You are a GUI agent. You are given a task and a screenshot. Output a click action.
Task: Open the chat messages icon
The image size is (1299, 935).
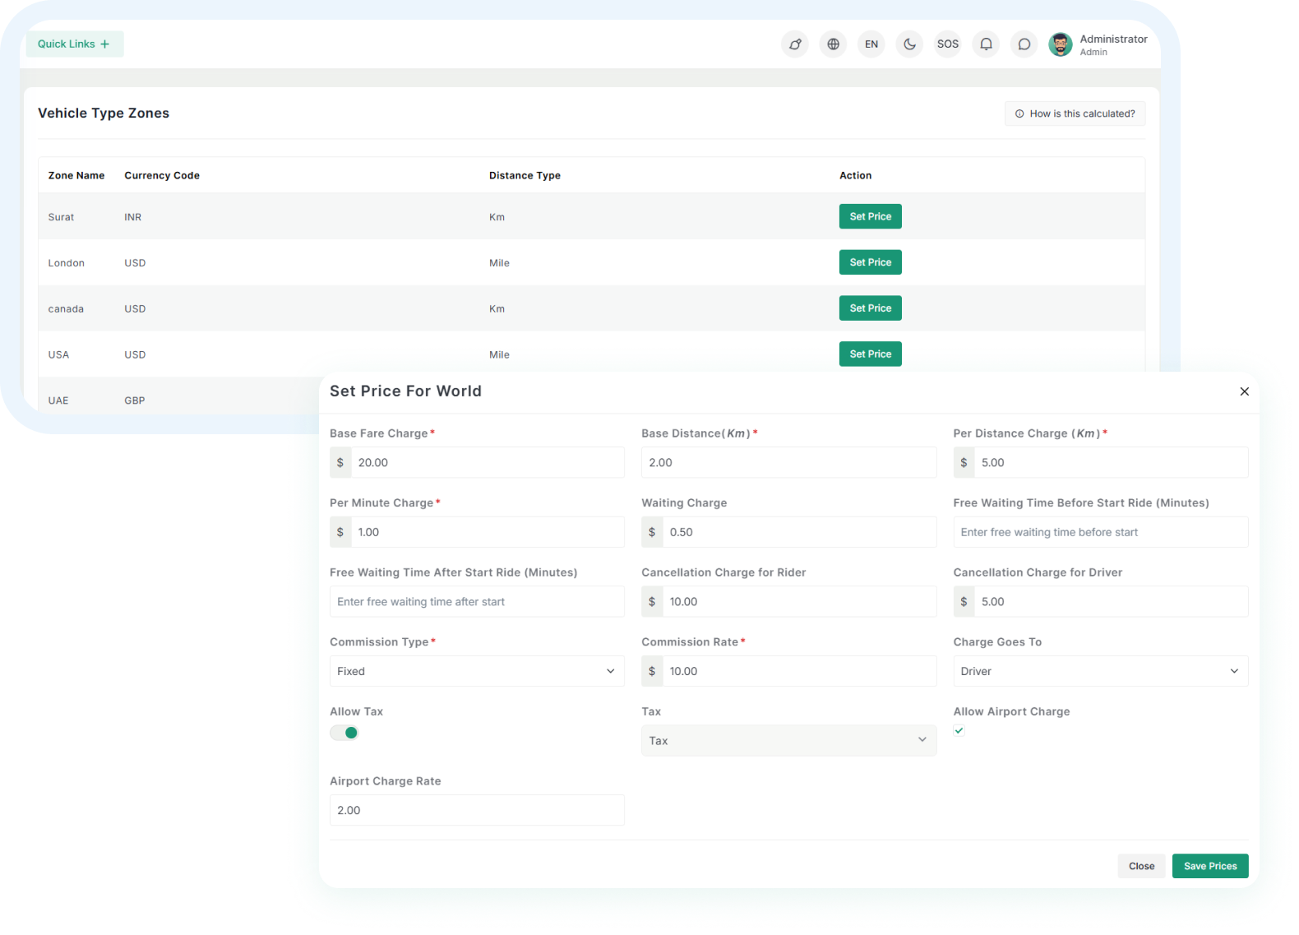pyautogui.click(x=1024, y=44)
